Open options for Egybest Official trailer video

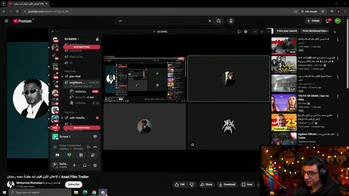[338, 134]
